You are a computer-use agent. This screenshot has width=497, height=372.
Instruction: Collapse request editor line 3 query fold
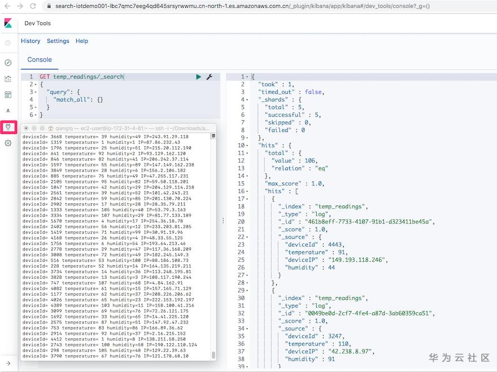coord(36,92)
